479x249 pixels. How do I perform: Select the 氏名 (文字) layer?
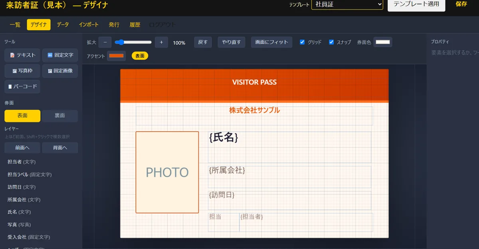(41, 212)
